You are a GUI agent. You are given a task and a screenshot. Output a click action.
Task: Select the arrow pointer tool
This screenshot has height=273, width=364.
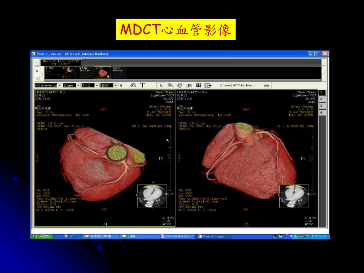pos(161,85)
